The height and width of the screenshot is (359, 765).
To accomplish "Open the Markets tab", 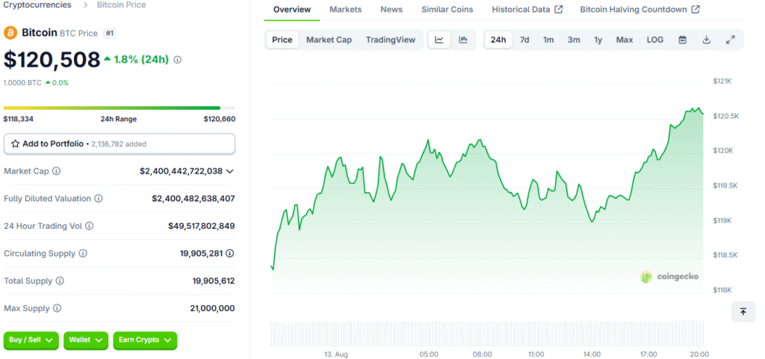I will [345, 9].
